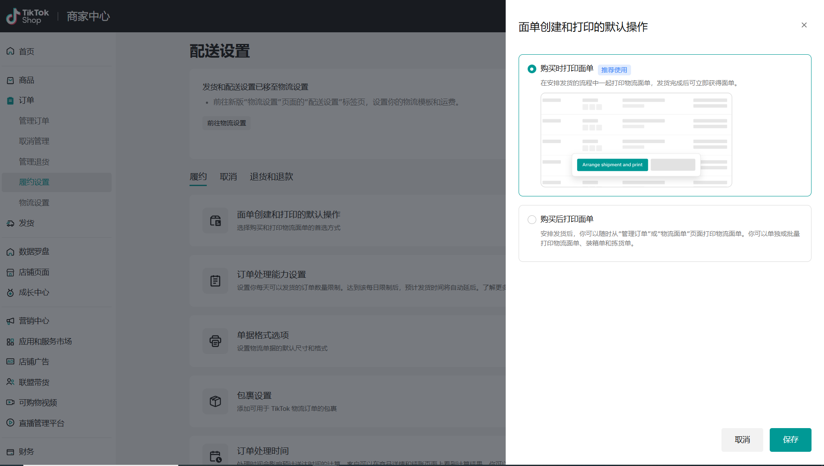Click the 首页 home icon in sidebar
Screen dimensions: 824x466
click(10, 51)
